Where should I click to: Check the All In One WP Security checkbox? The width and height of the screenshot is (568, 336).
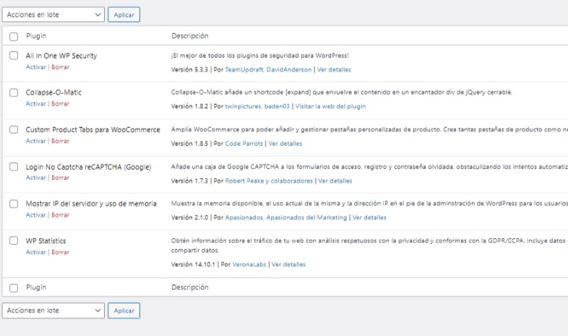pos(14,56)
